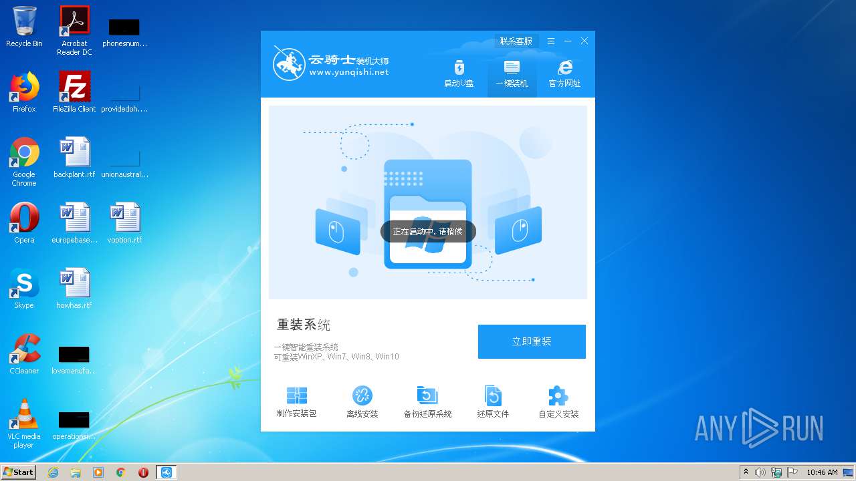Open howhas.rtf document
Viewport: 856px width, 481px height.
point(74,289)
